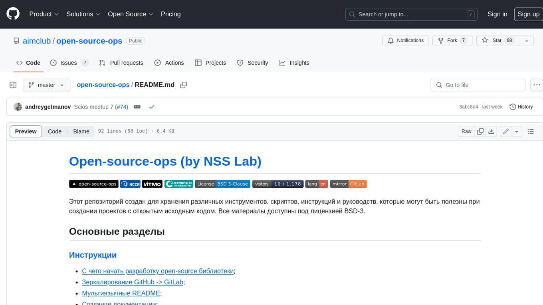Screen dimensions: 543x305
Task: Switch to the Code tab
Action: [x=28, y=63]
